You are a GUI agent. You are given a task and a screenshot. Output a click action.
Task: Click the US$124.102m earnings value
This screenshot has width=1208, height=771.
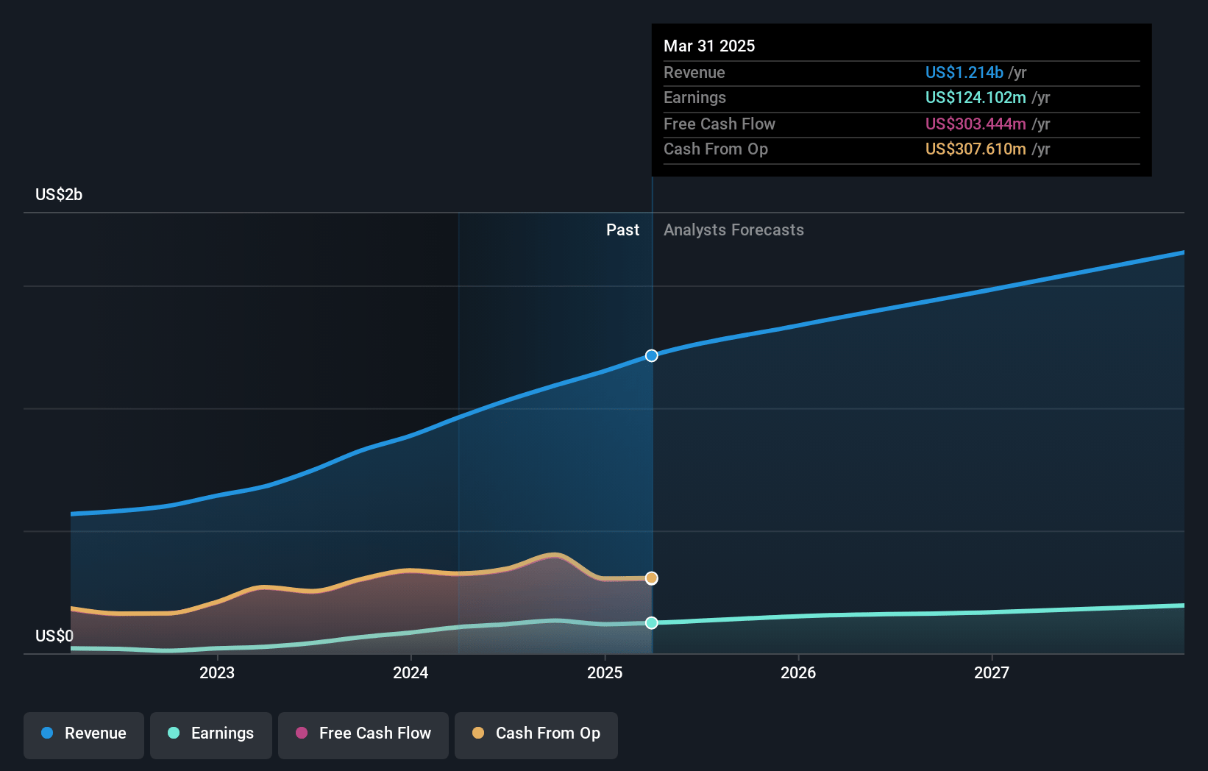tap(976, 97)
